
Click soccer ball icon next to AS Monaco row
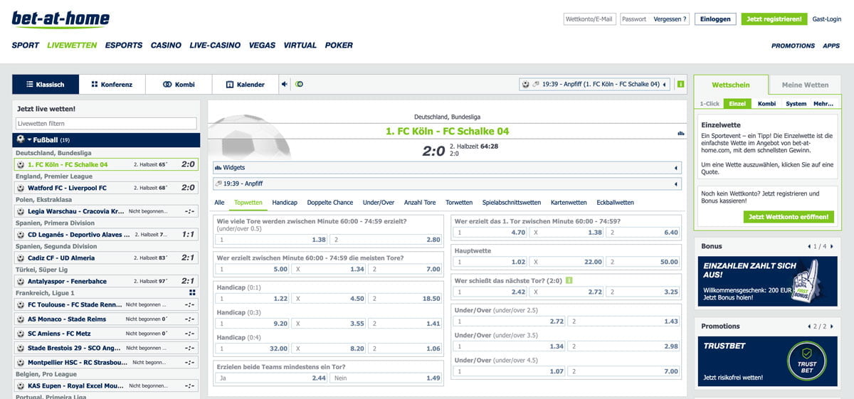21,319
